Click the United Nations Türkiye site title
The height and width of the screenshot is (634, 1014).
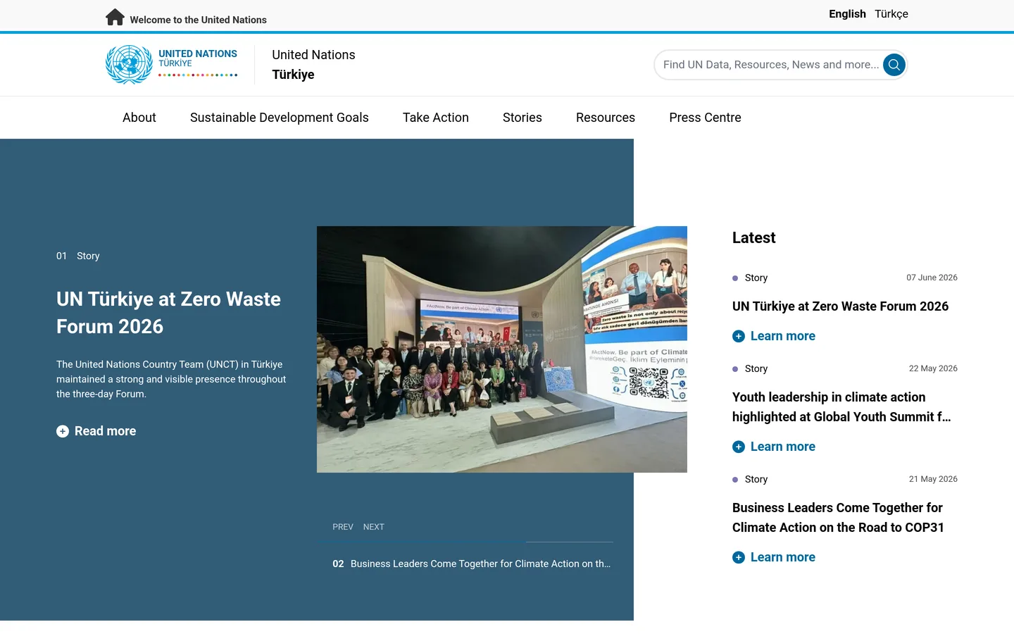tap(313, 65)
